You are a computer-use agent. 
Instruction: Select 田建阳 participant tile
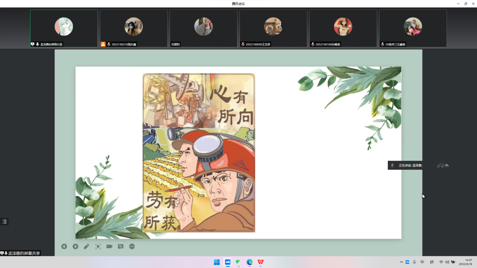pos(203,29)
